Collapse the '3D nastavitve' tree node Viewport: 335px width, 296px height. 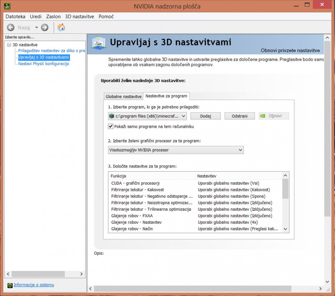pos(9,45)
